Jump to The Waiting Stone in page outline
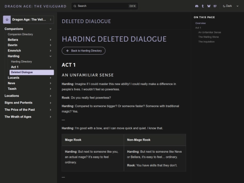 click(x=208, y=37)
